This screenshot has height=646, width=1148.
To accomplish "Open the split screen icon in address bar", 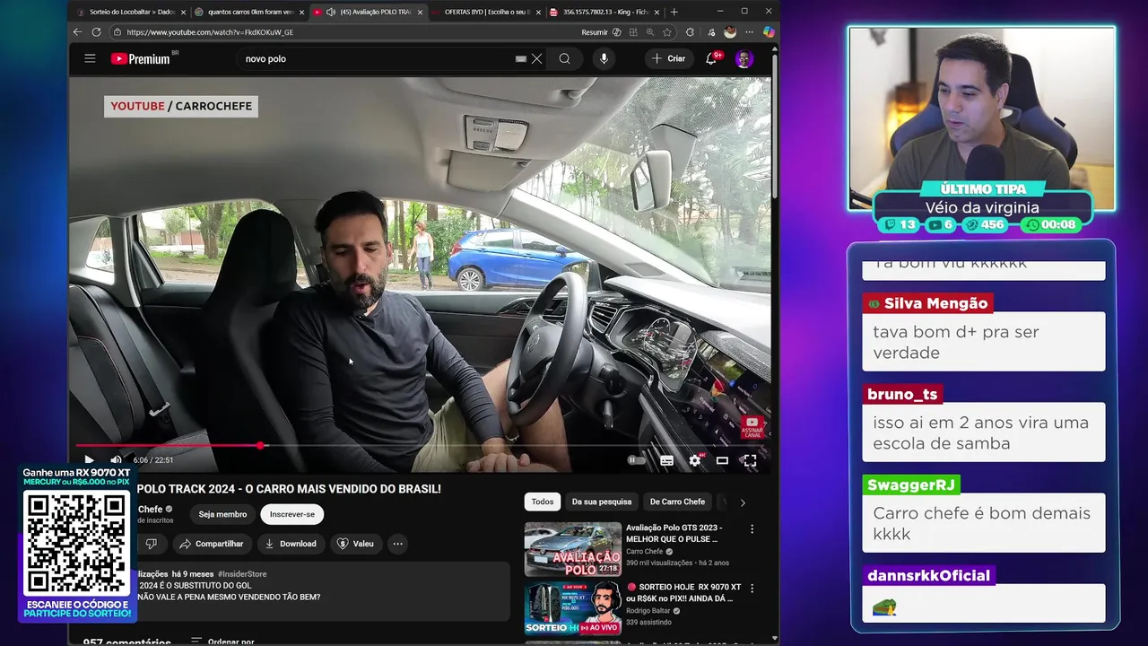I will pos(633,32).
